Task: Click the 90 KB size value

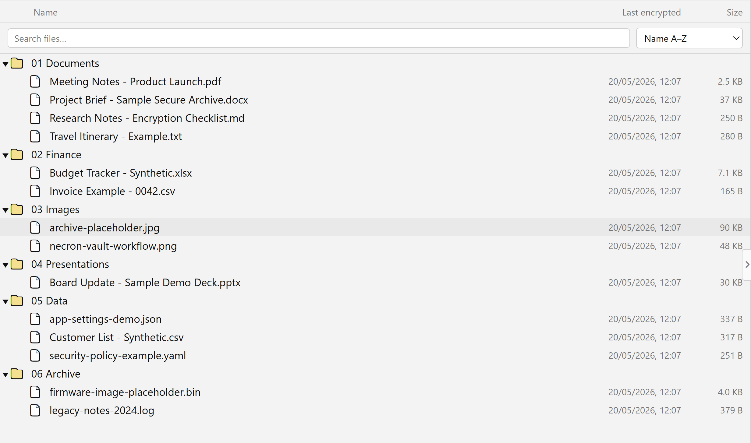Action: click(x=731, y=228)
